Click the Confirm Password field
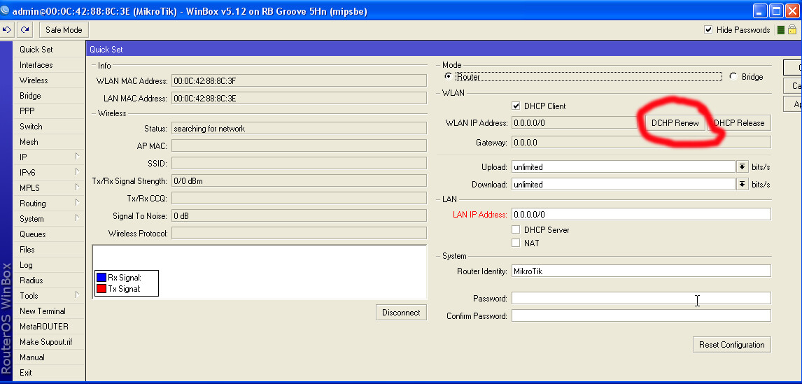Screen dimensions: 802x384 point(641,315)
